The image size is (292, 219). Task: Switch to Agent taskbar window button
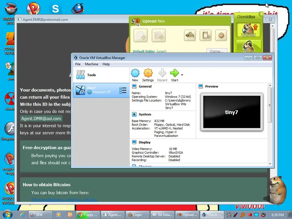113,215
